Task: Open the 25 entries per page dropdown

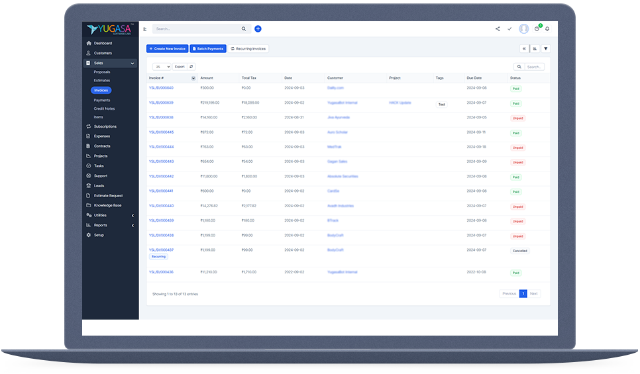Action: [162, 66]
